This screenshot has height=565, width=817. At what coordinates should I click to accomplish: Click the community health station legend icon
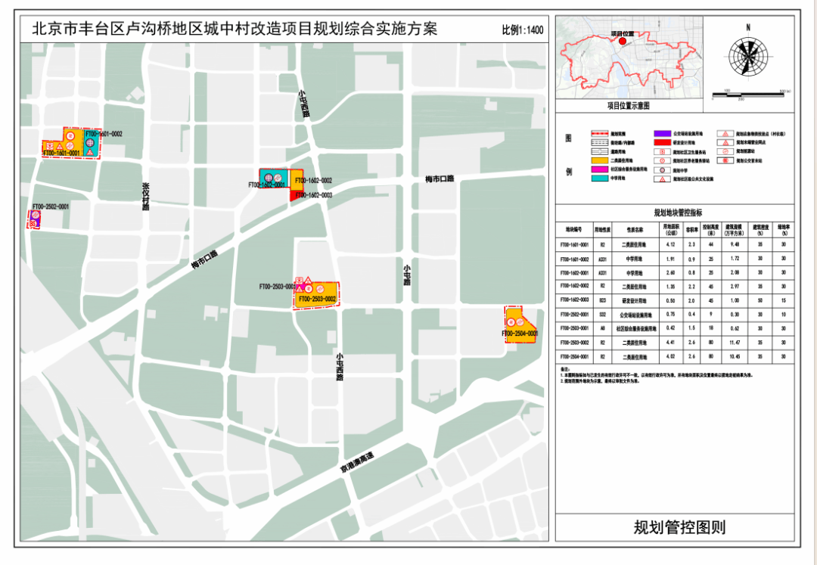(662, 151)
